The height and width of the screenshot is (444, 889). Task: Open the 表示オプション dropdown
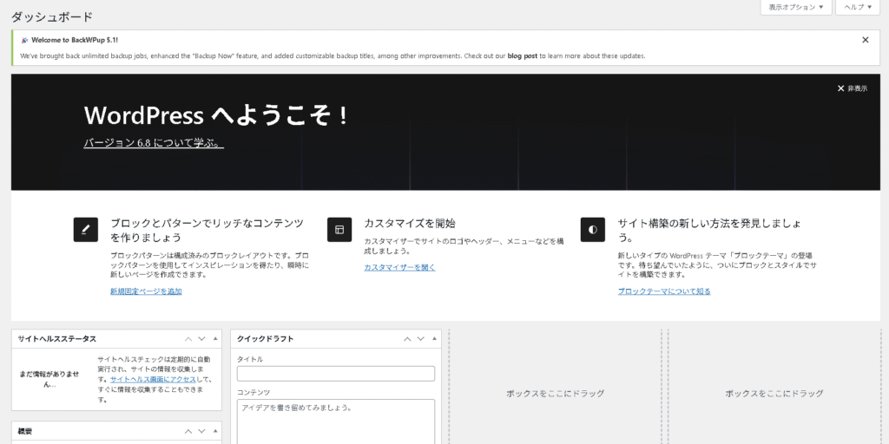(x=796, y=7)
